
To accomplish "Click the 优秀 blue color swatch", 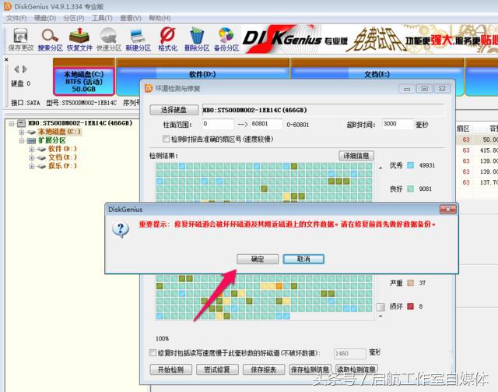I will (411, 165).
